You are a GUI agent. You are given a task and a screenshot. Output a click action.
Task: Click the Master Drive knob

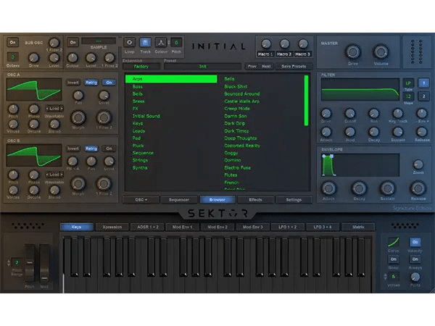point(353,52)
